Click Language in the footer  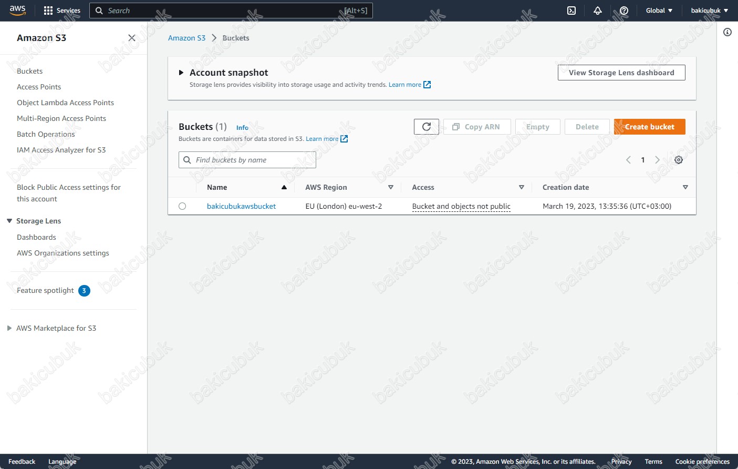click(x=62, y=462)
